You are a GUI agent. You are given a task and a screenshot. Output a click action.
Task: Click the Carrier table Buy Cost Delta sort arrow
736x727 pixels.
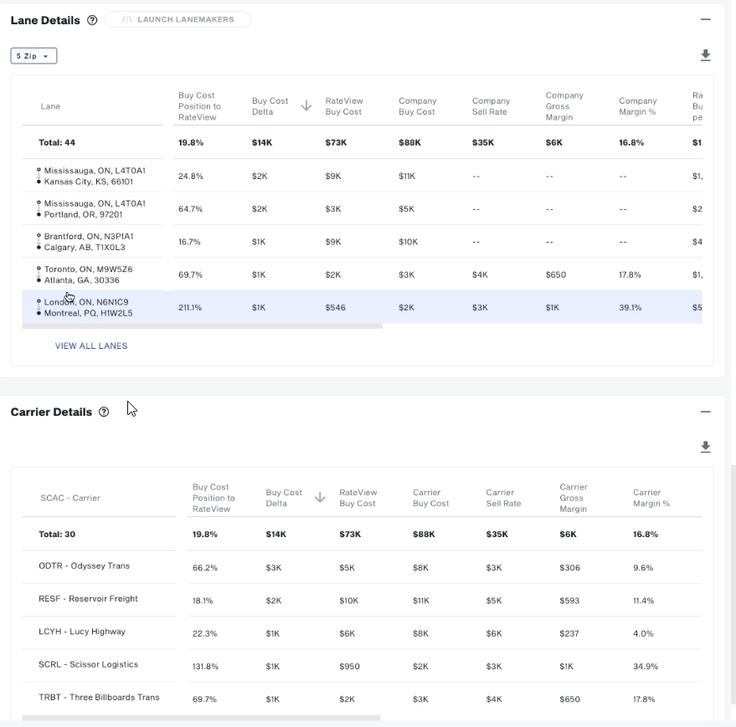click(320, 498)
